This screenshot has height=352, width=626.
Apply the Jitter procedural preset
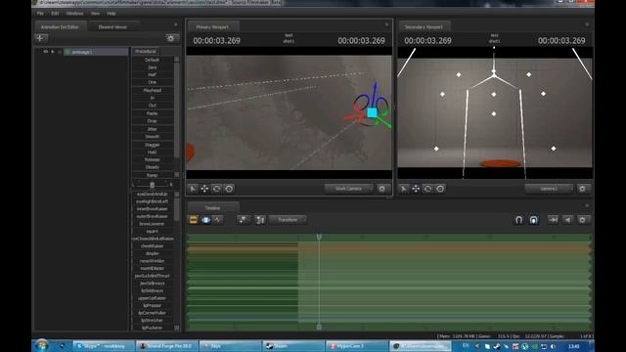(153, 129)
